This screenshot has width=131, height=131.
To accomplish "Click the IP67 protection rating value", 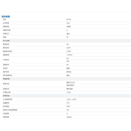I will [x=68, y=106].
